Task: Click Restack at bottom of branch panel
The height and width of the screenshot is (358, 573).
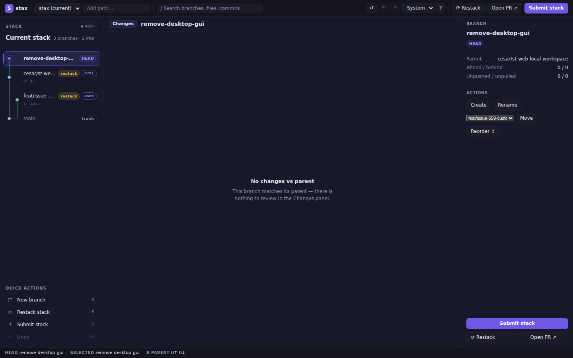Action: tap(491, 337)
